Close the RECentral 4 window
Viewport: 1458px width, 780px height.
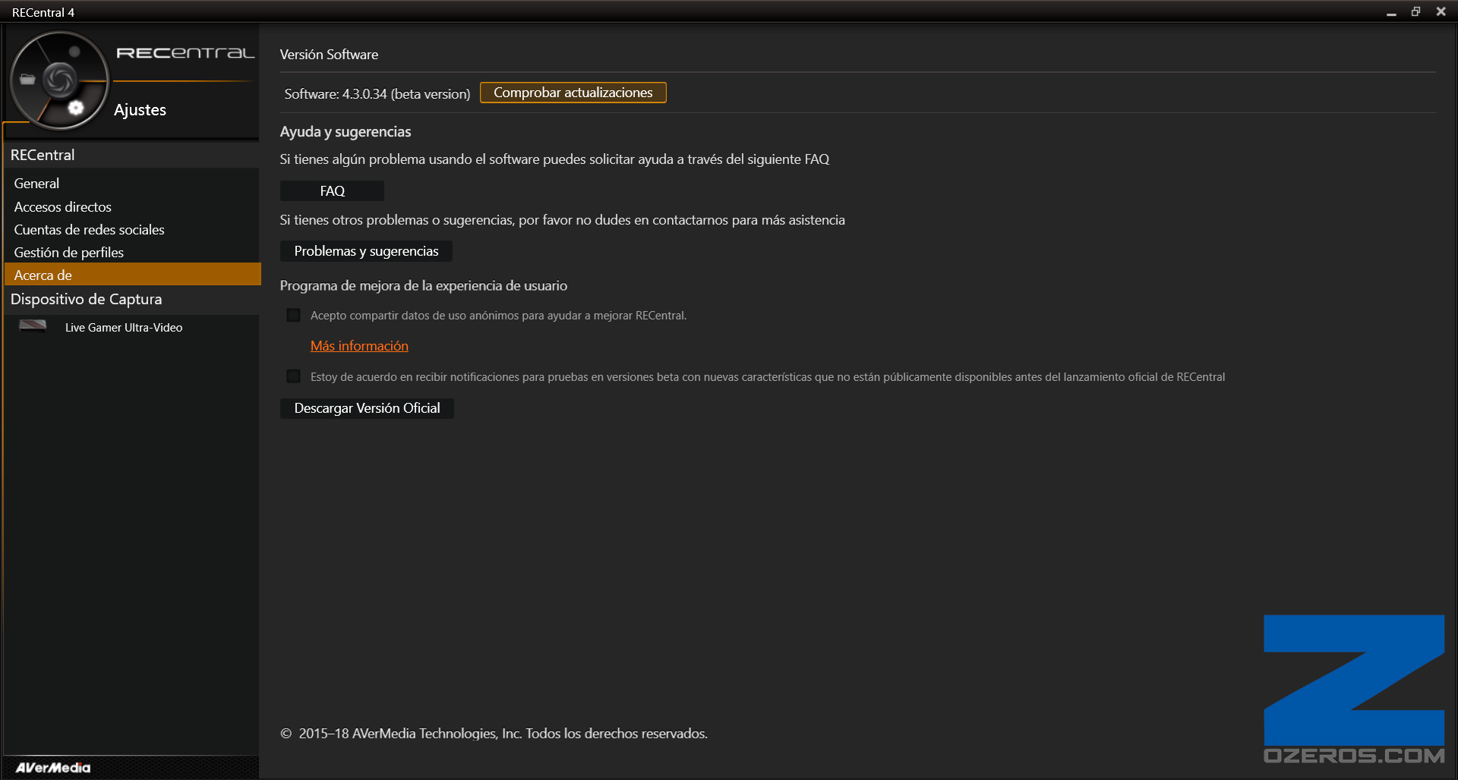click(x=1441, y=11)
